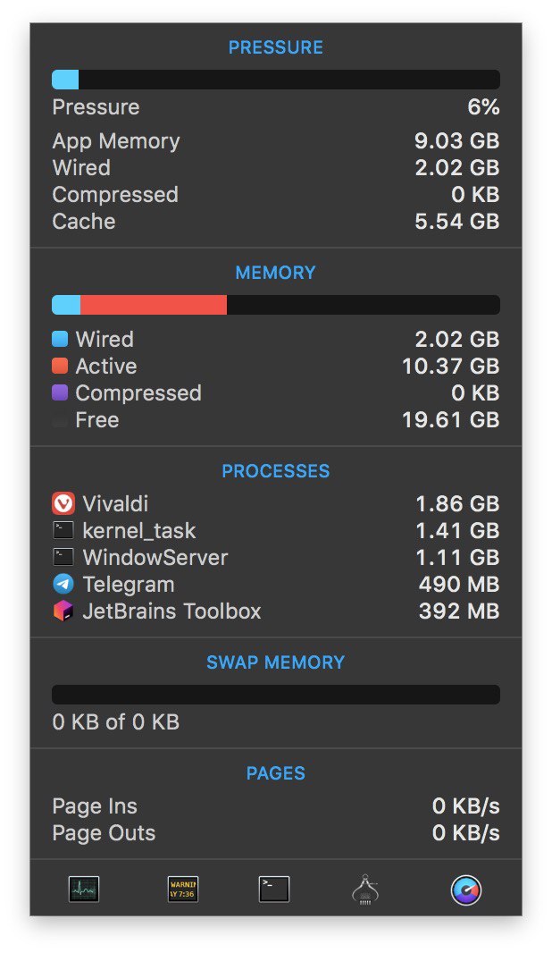This screenshot has height=953, width=552.
Task: Launch the Console app icon
Action: 183,890
